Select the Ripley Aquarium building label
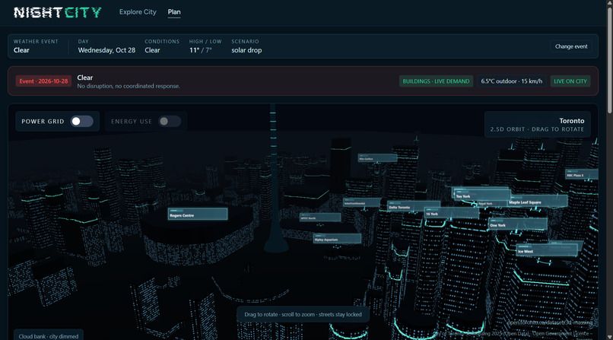Image resolution: width=613 pixels, height=340 pixels. pyautogui.click(x=337, y=238)
